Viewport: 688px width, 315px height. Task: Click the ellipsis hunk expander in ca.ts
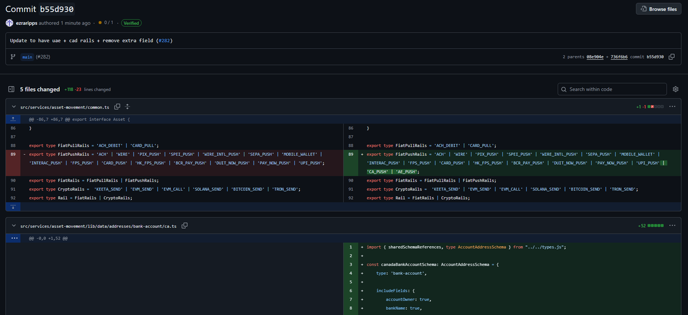[x=13, y=238]
